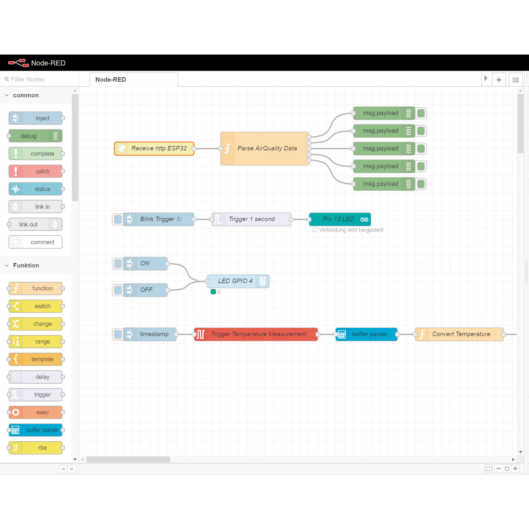529x529 pixels.
Task: Click the navigator map icon
Action: [488, 469]
